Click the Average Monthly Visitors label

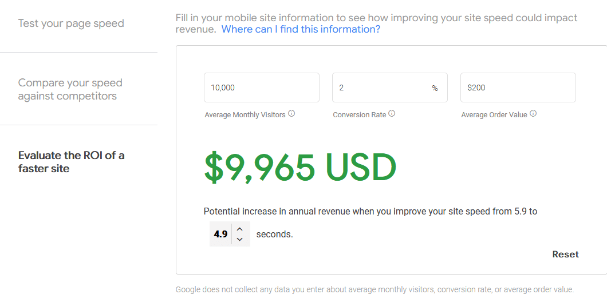pos(245,115)
